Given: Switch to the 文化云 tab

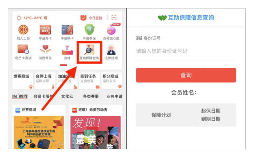Looking at the screenshot, I should 67,97.
